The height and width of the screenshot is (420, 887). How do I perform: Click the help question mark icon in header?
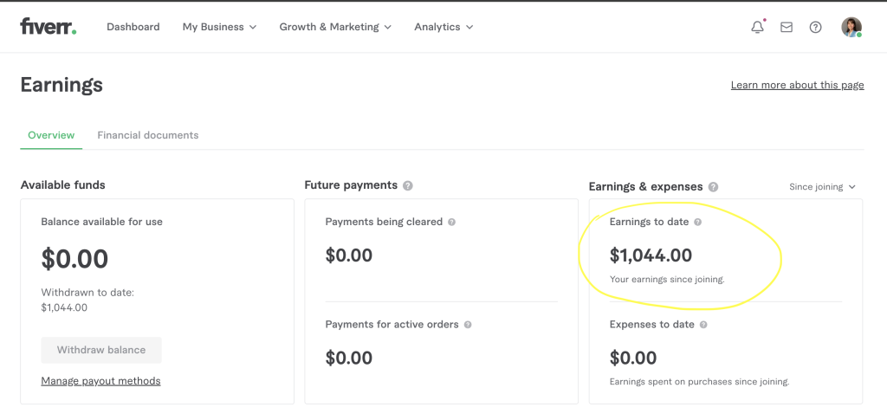point(815,27)
